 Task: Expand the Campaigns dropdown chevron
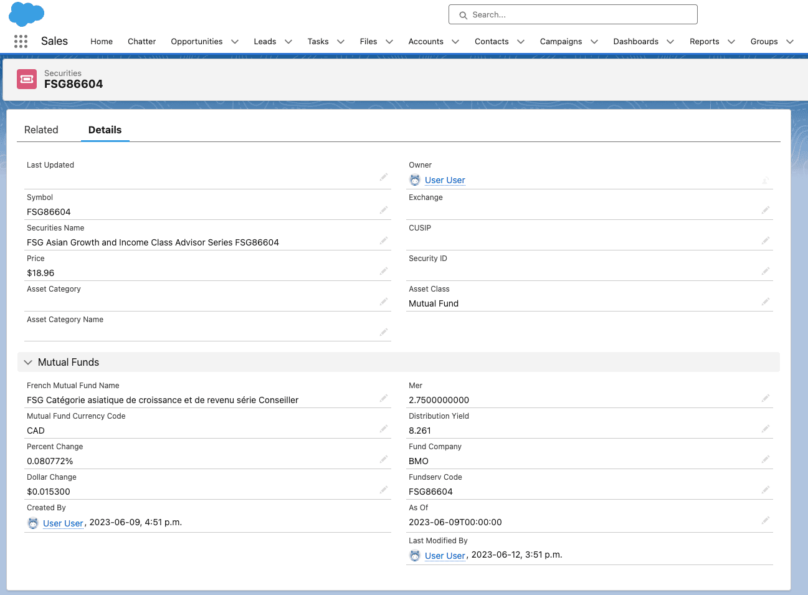click(594, 42)
